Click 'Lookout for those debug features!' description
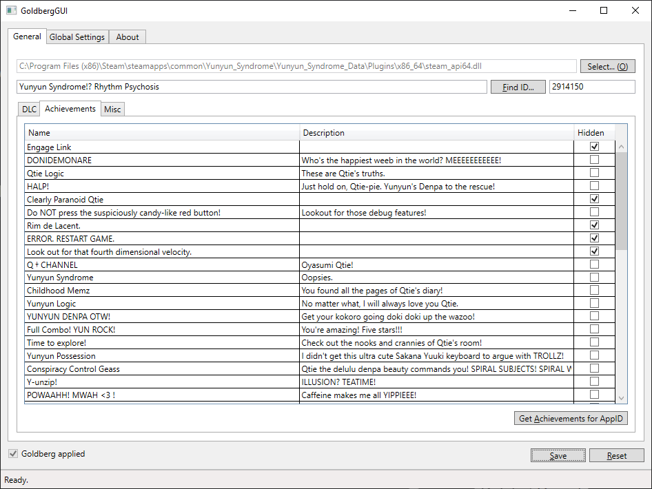This screenshot has height=489, width=652. coord(436,212)
